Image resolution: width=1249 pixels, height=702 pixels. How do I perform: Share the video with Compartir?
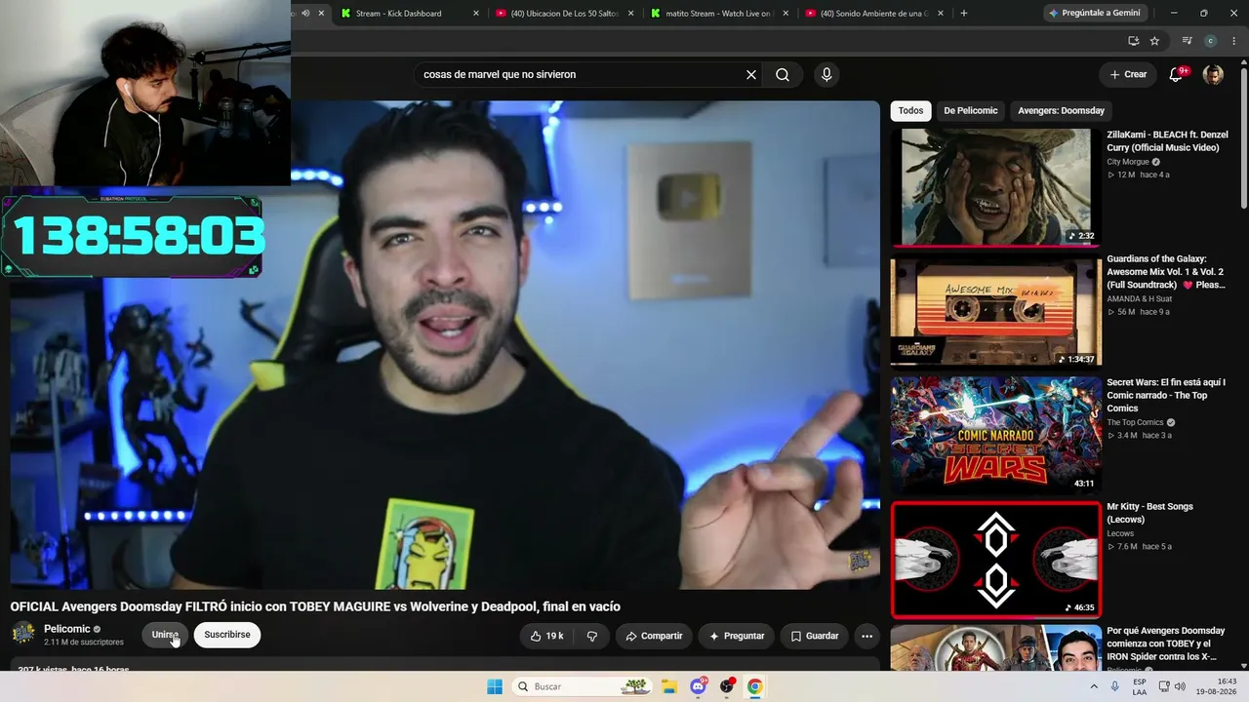pos(654,636)
